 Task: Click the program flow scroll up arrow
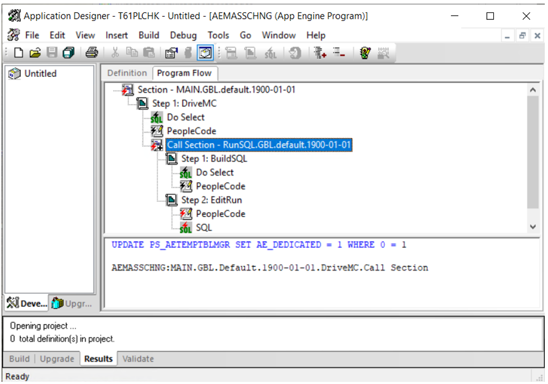pos(532,90)
